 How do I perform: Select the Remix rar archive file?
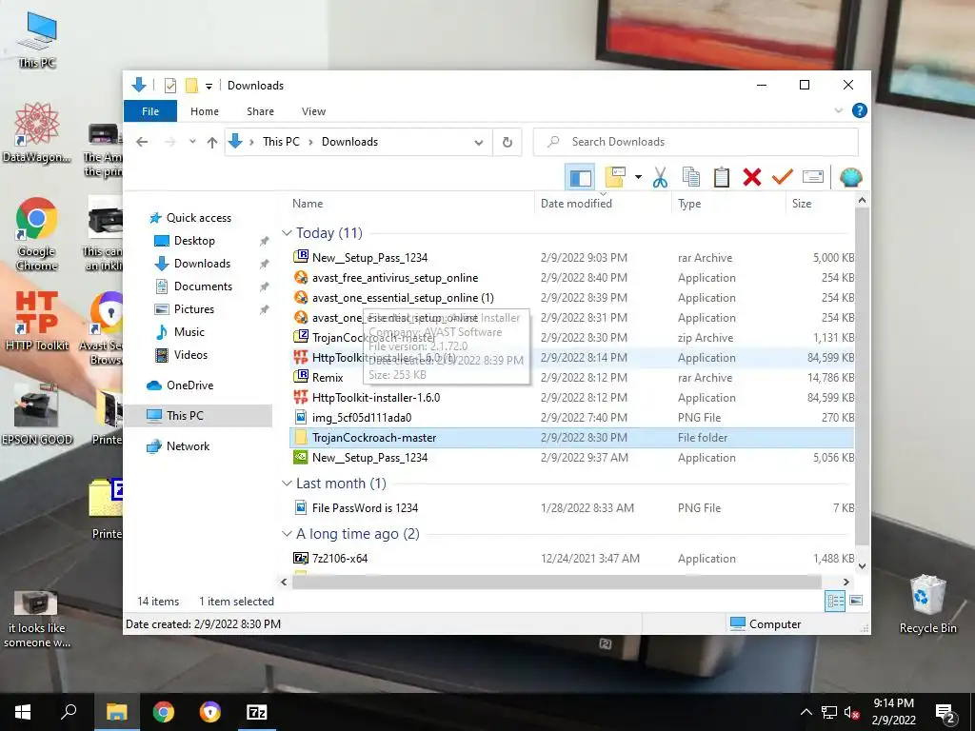pyautogui.click(x=571, y=378)
